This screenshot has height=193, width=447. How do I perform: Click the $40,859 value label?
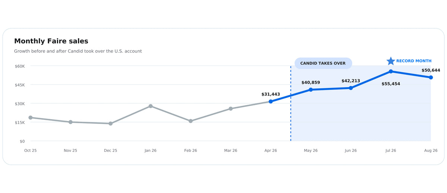[x=311, y=82]
